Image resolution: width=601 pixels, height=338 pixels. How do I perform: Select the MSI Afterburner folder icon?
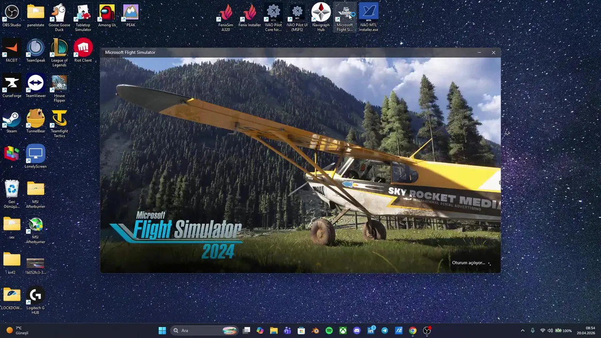pos(36,194)
